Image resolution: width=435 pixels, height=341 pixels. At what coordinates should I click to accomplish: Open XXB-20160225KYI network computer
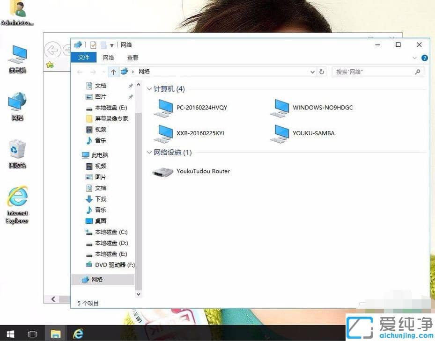(200, 133)
